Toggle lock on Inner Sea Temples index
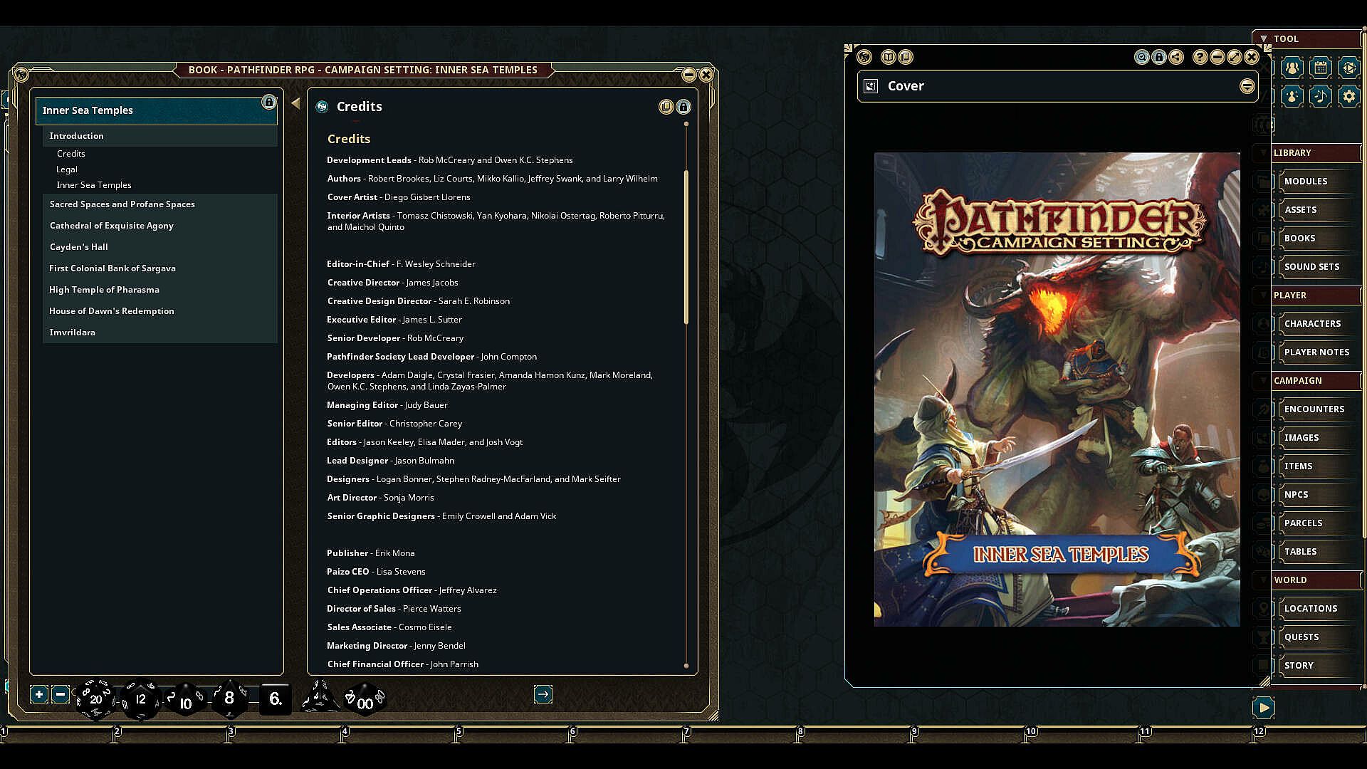The image size is (1367, 769). [268, 103]
